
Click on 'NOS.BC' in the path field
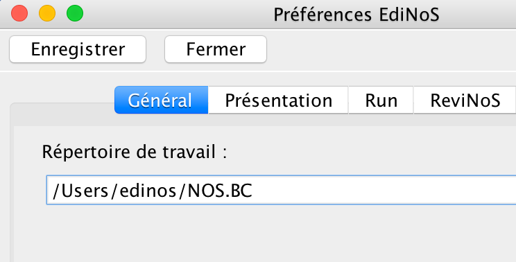point(220,191)
